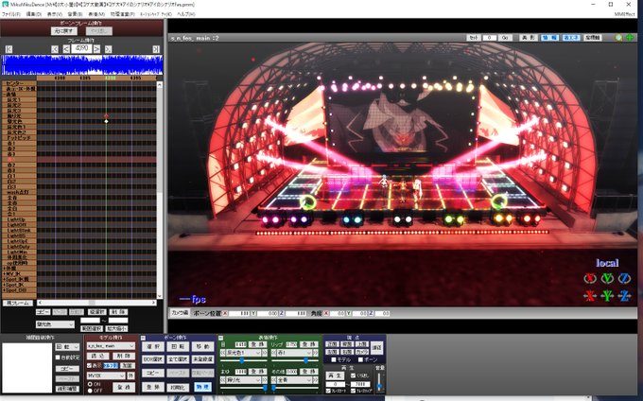643x401 pixels.
Task: Toggle the 表示 checkbox in model panel
Action: point(90,366)
